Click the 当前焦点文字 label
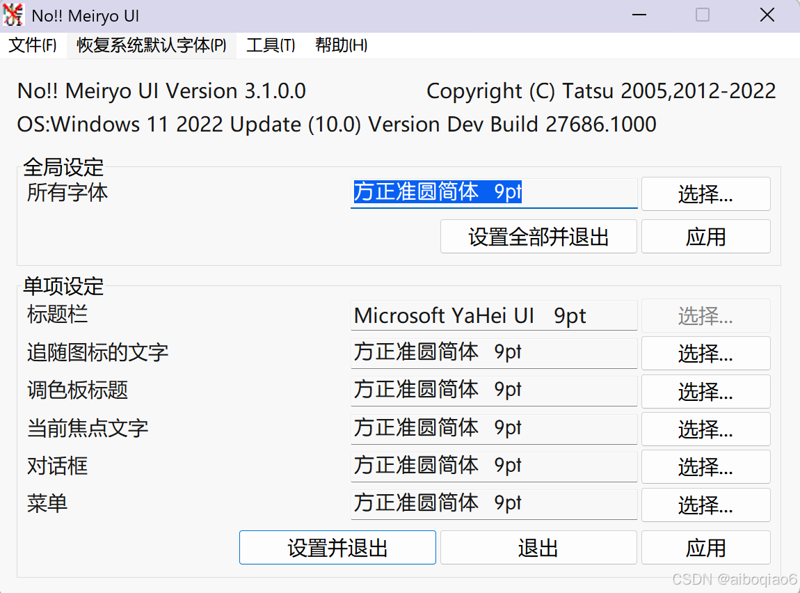The image size is (800, 593). (87, 428)
